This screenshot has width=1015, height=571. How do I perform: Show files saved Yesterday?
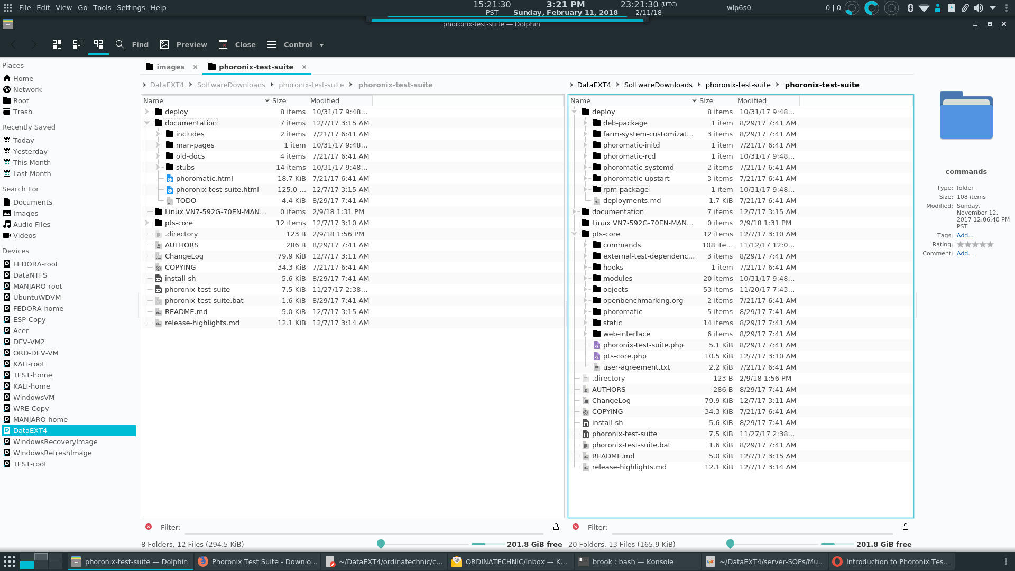(30, 151)
